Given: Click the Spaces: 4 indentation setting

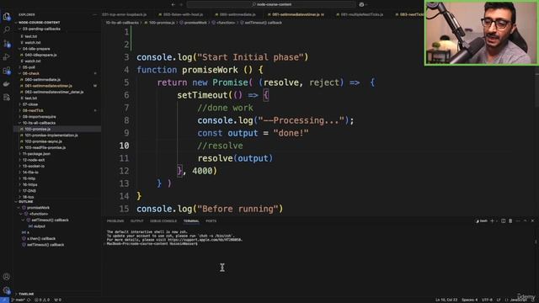Looking at the screenshot, I should [x=470, y=300].
